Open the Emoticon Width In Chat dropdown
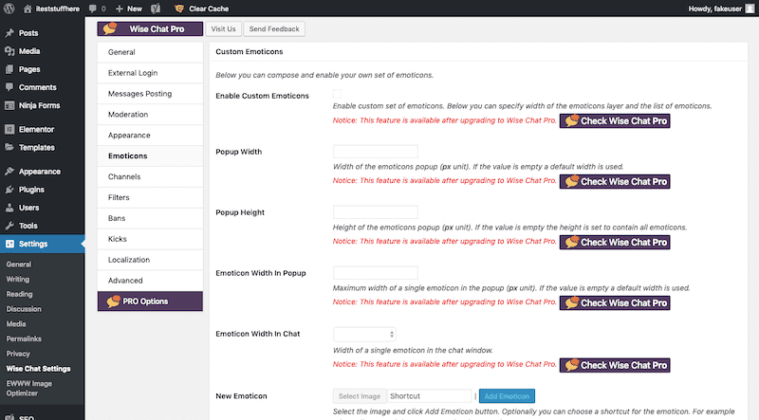The width and height of the screenshot is (759, 420). (364, 334)
